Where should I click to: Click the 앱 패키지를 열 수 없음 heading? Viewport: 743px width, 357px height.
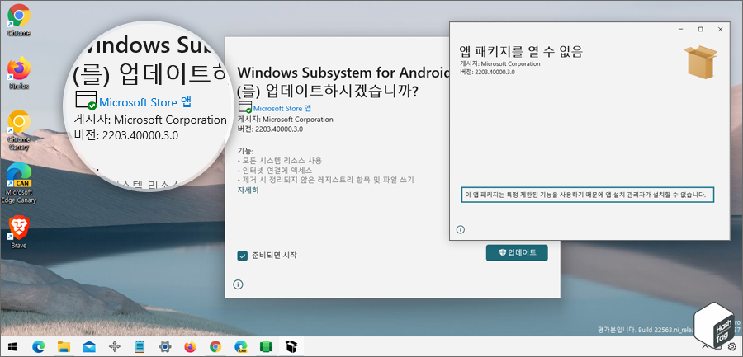521,51
